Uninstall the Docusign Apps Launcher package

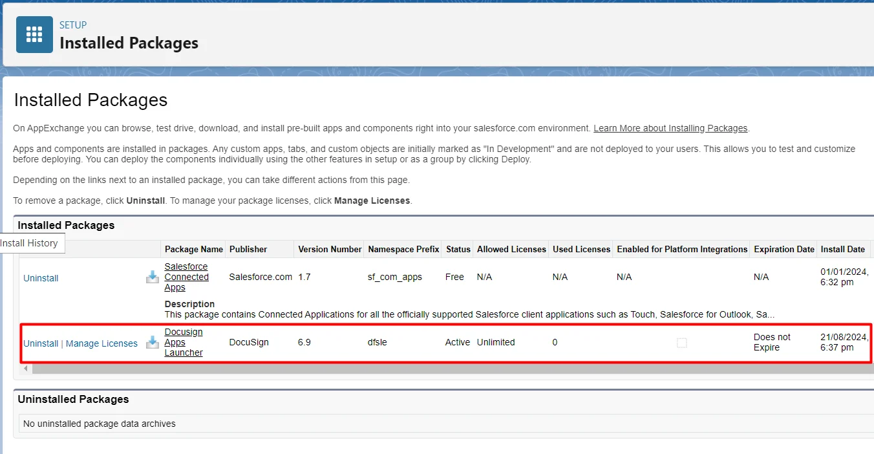pos(40,343)
